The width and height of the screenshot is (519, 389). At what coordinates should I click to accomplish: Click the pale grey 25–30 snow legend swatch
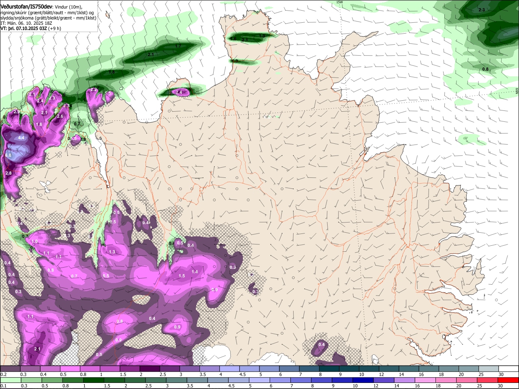(488, 368)
